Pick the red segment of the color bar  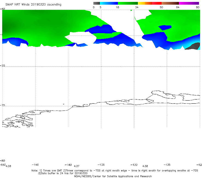coord(157,3)
